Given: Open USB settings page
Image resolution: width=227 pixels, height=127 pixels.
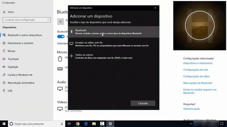Looking at the screenshot, I should (10, 91).
